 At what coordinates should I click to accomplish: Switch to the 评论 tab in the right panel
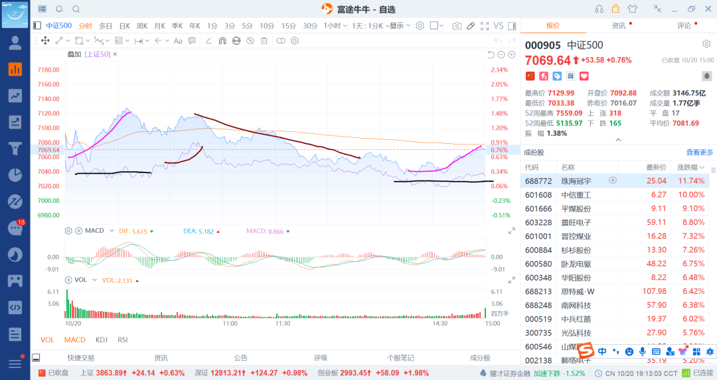pyautogui.click(x=684, y=26)
